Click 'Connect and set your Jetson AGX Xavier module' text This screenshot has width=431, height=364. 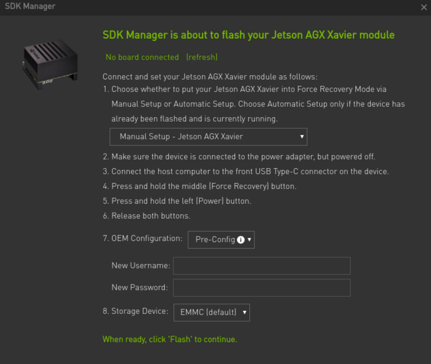click(x=210, y=77)
